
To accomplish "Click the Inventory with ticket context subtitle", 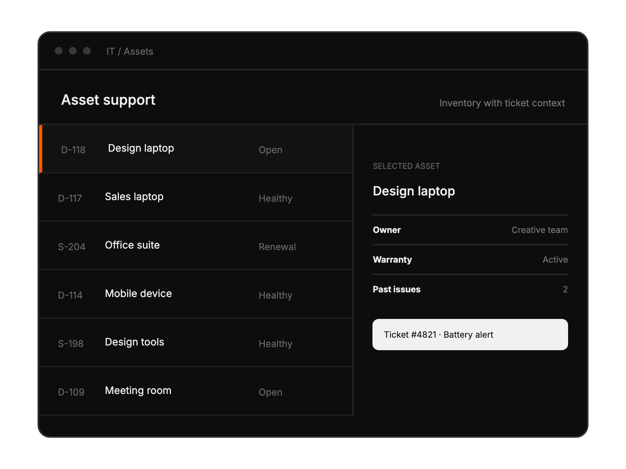I will pos(502,103).
